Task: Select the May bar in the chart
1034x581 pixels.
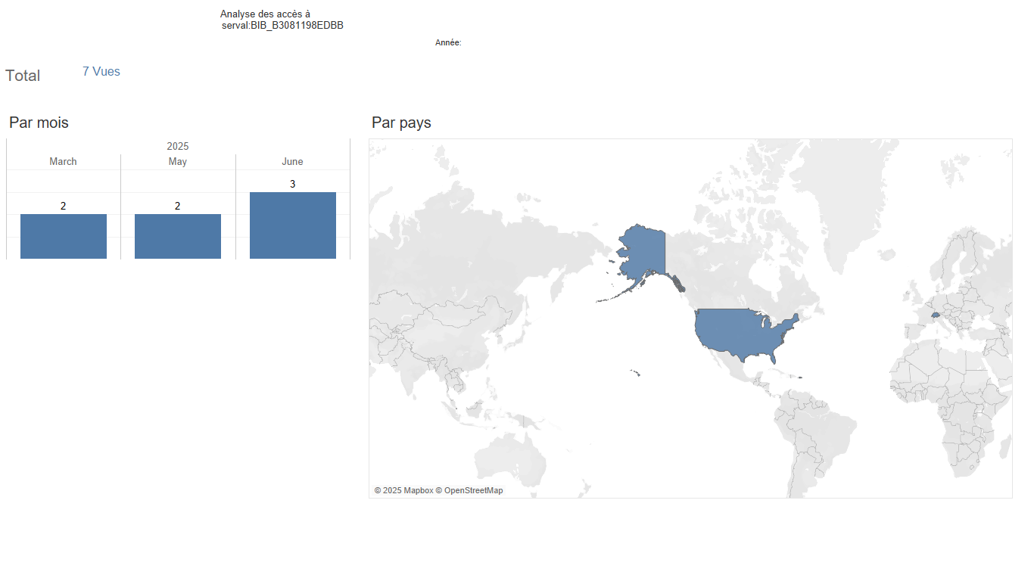Action: [178, 236]
